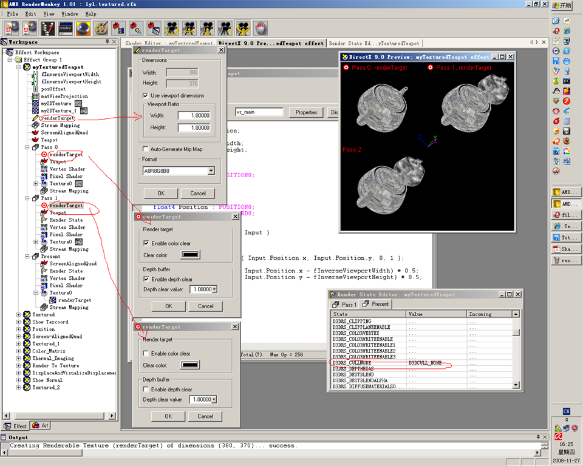Viewport: 583px width, 466px height.
Task: Open the File menu
Action: (x=12, y=14)
